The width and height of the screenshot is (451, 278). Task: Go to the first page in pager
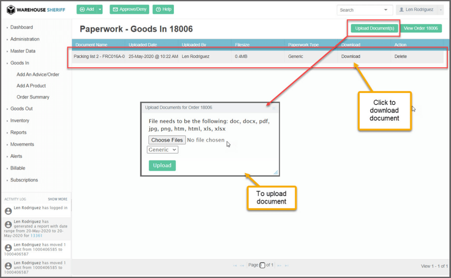coord(235,265)
